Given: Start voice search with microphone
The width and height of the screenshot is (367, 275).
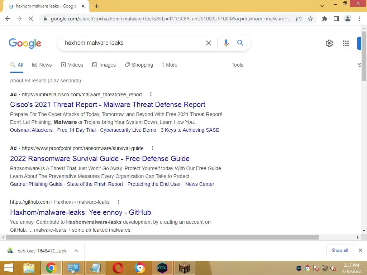Looking at the screenshot, I should coord(226,43).
